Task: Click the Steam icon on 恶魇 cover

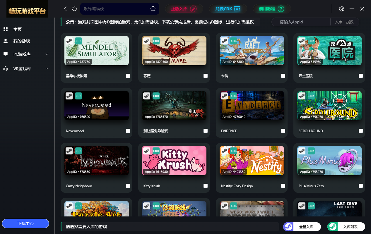Action: coord(147,41)
